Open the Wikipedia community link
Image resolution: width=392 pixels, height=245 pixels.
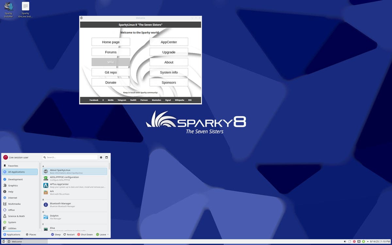(179, 100)
